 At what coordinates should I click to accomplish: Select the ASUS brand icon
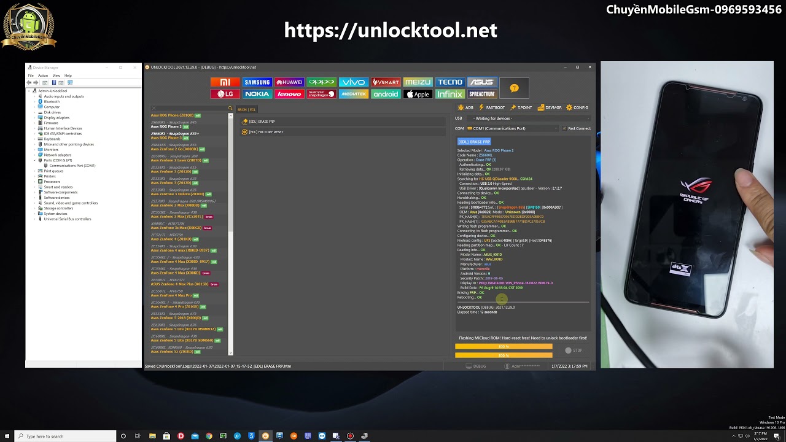click(482, 82)
